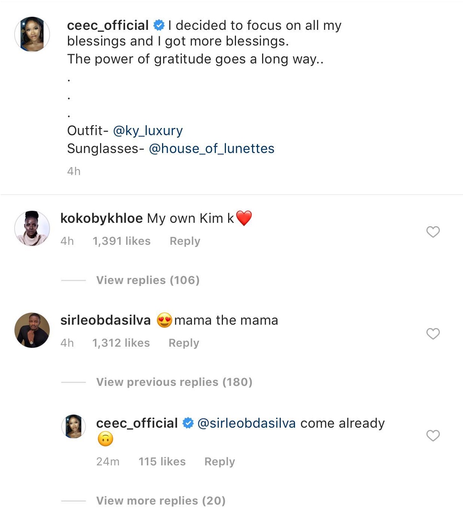The width and height of the screenshot is (463, 515).
Task: Click the verified badge in the caption
Action: coord(159,25)
